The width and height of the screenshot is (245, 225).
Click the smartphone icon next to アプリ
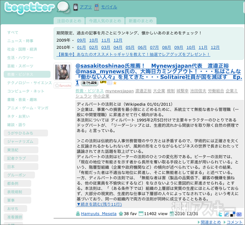click(76, 7)
